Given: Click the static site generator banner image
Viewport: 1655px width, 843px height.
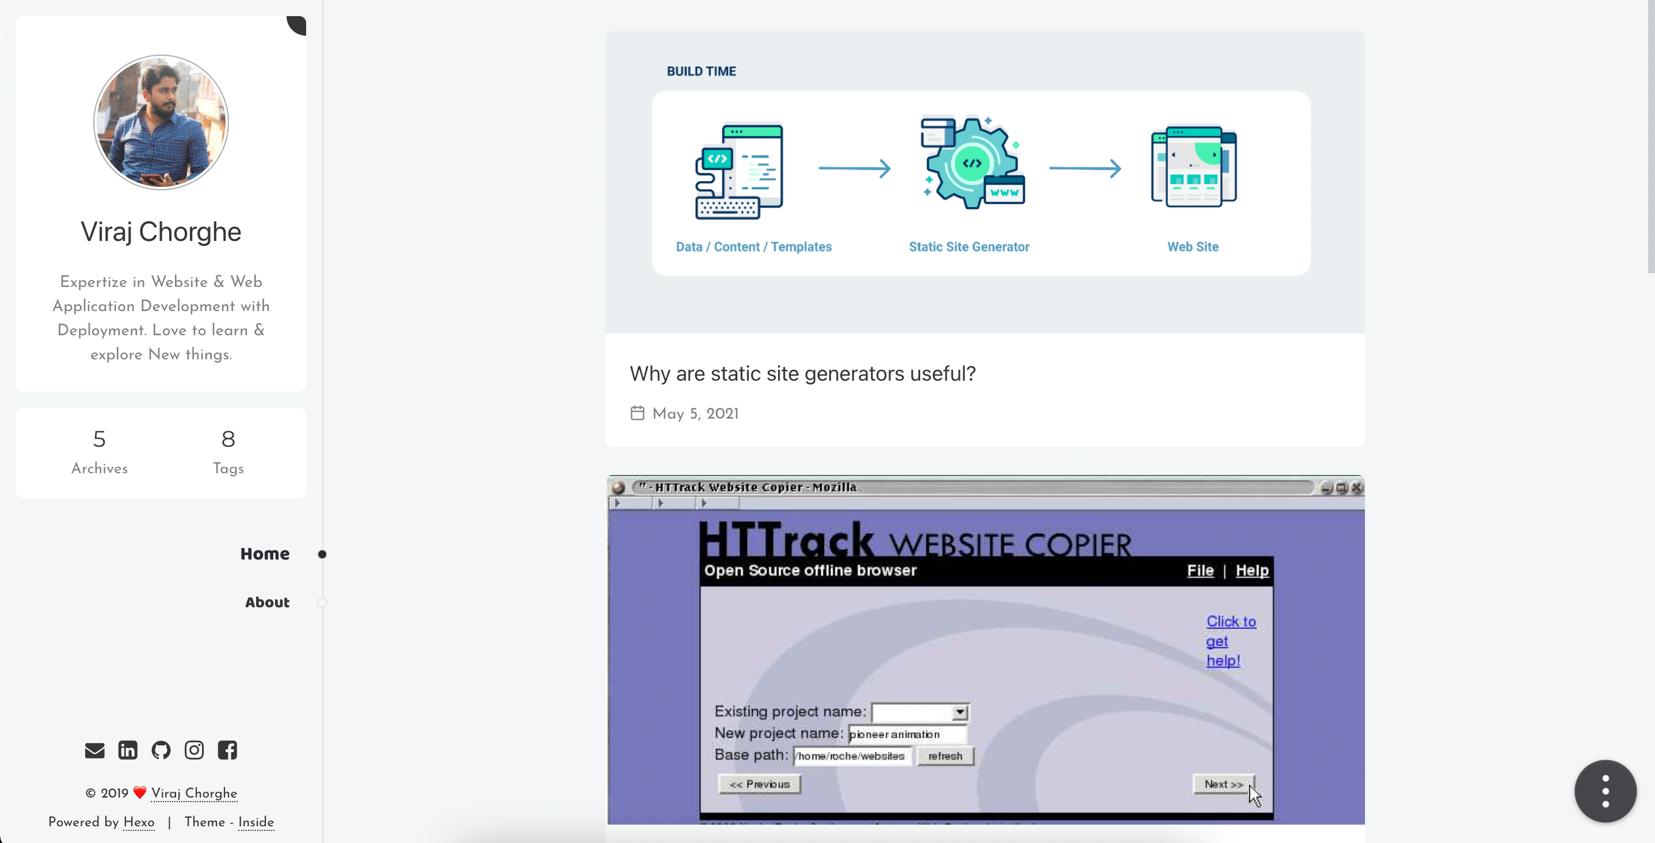Looking at the screenshot, I should pos(984,182).
